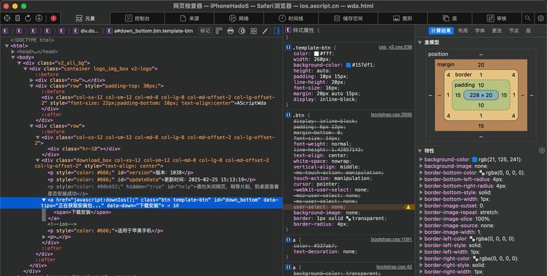The height and width of the screenshot is (276, 547).
Task: Click the warning icon on the user-select line
Action: click(x=408, y=207)
